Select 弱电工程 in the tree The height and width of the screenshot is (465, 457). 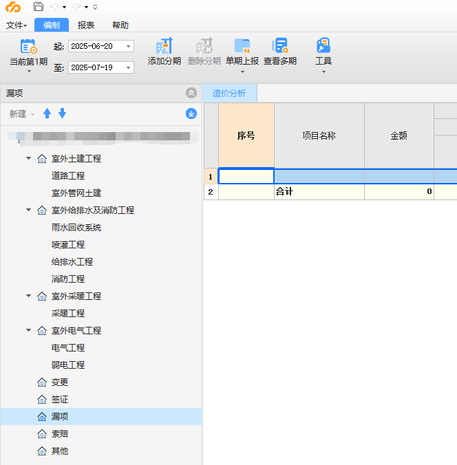[68, 365]
